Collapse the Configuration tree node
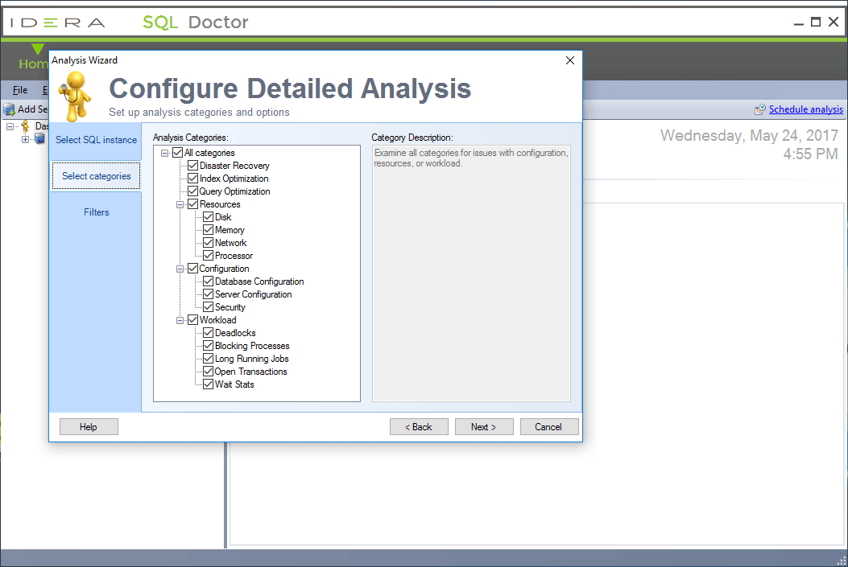The width and height of the screenshot is (848, 567). coord(180,269)
